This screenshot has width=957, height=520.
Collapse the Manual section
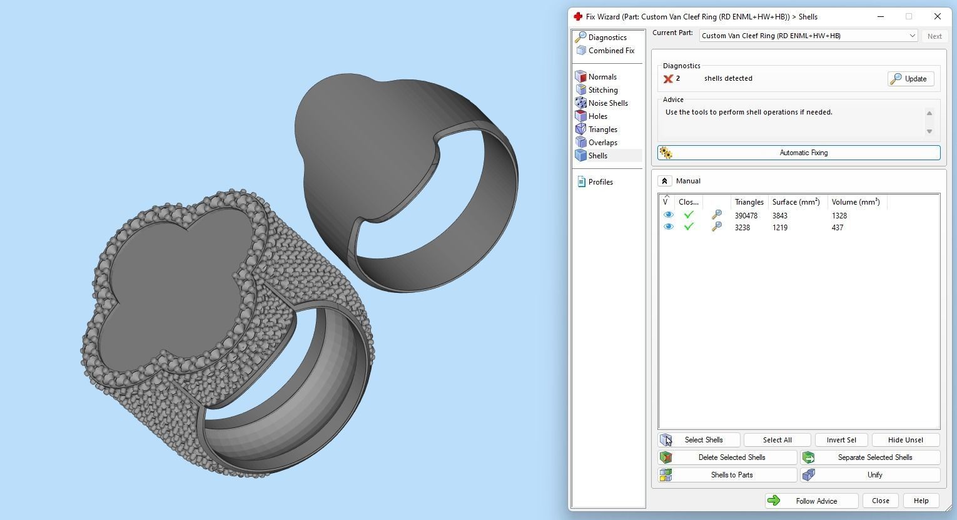click(x=664, y=181)
